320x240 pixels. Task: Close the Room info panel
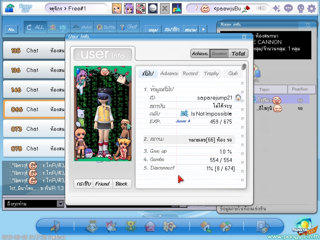tap(308, 25)
